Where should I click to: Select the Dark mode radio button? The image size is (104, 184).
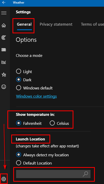point(19,80)
